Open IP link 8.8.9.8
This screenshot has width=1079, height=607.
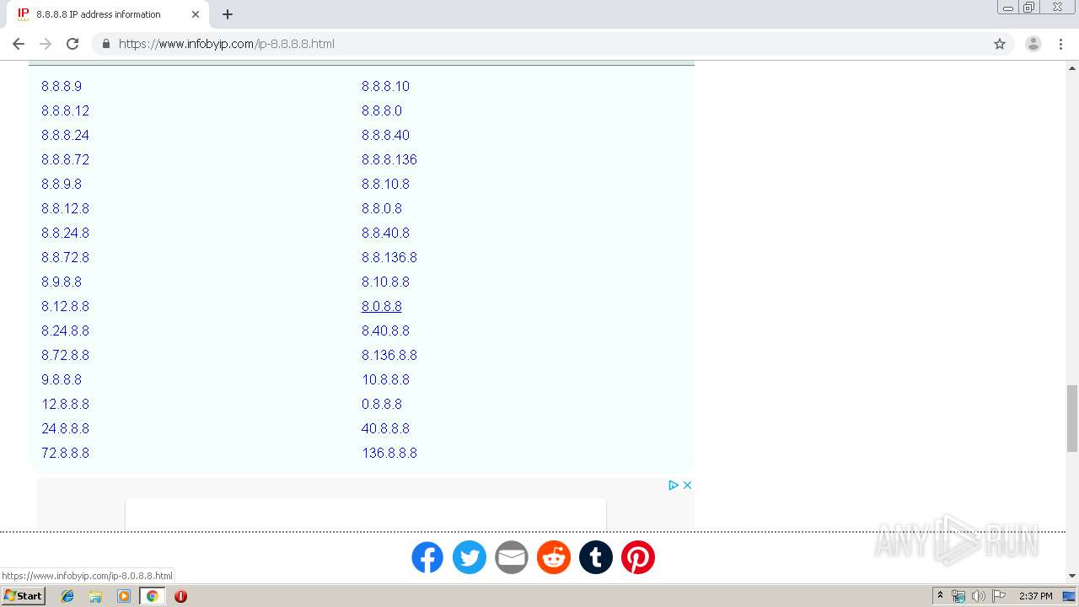(x=62, y=184)
